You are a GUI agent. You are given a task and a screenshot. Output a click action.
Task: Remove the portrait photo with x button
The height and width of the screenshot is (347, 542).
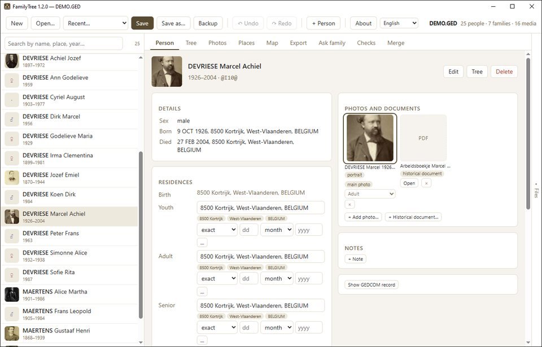349,204
